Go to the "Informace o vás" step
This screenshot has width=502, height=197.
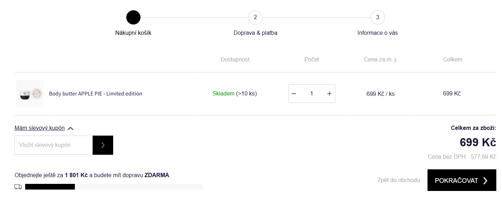pos(377,33)
